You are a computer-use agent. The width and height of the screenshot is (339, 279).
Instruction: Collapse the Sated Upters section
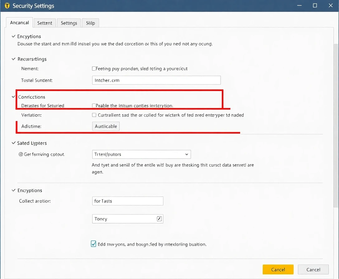(x=13, y=143)
